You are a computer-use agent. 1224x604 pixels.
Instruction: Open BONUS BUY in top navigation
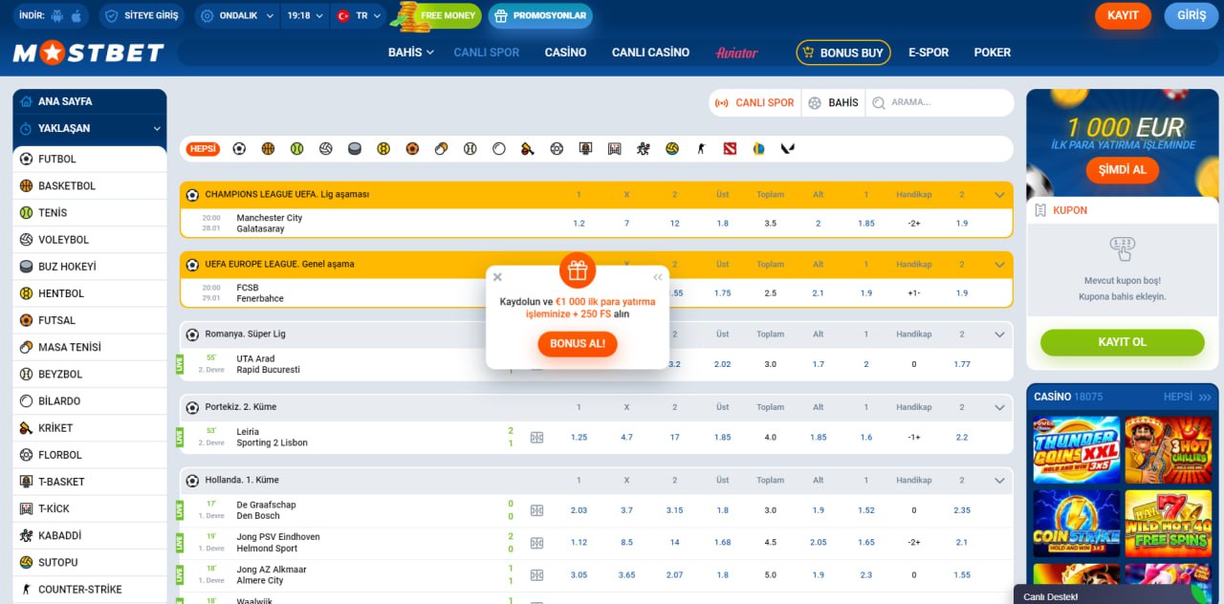[x=843, y=53]
